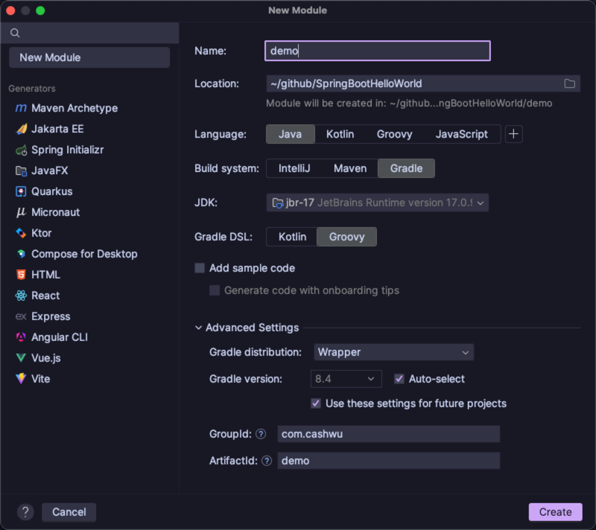
Task: Select the JavaFX generator icon
Action: click(22, 171)
